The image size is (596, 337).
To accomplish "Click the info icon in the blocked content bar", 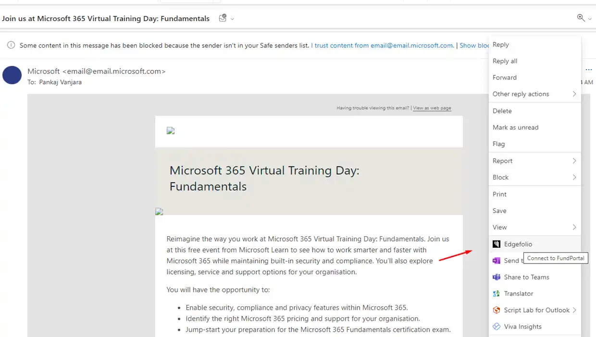I will [11, 45].
